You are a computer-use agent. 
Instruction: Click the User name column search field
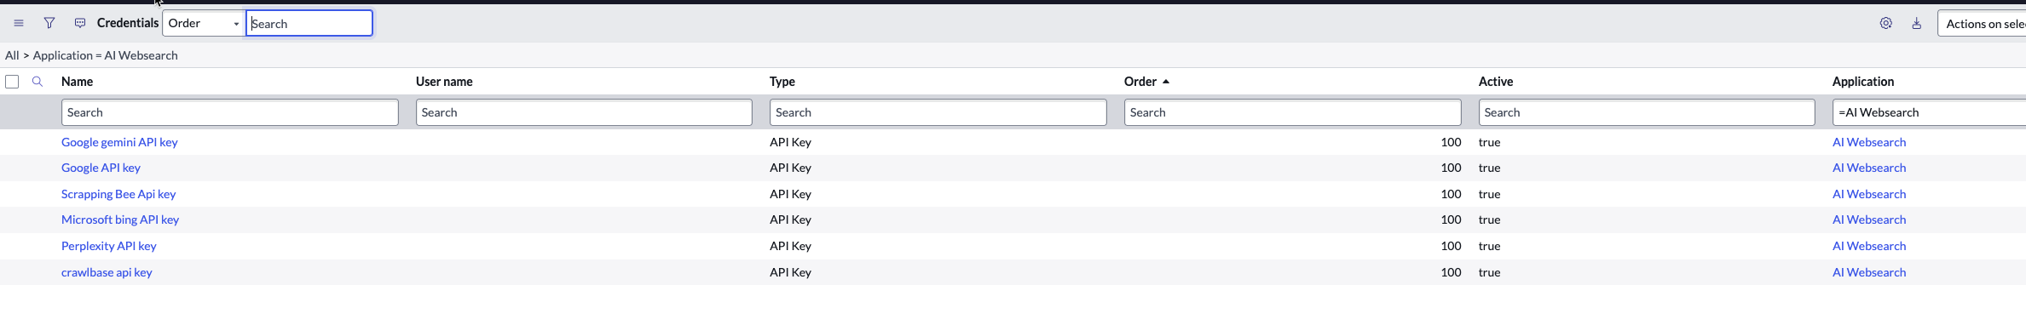click(x=584, y=112)
